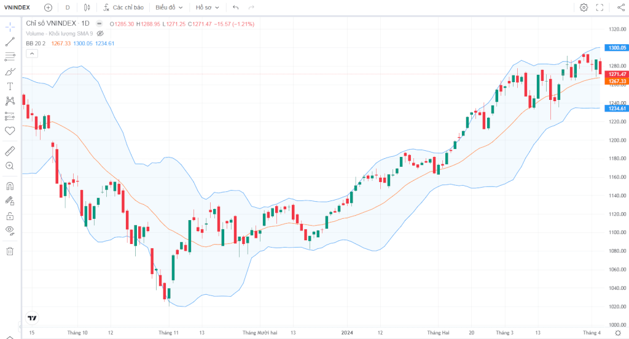Activate the zoom in tool
Image resolution: width=629 pixels, height=339 pixels.
[x=10, y=166]
